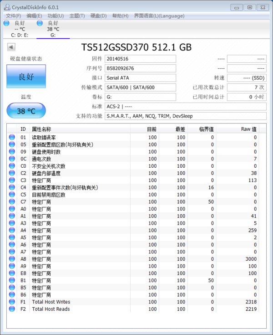The height and width of the screenshot is (335, 273).
Task: Click status orb for C0 不安全关机次数
Action: (12, 166)
